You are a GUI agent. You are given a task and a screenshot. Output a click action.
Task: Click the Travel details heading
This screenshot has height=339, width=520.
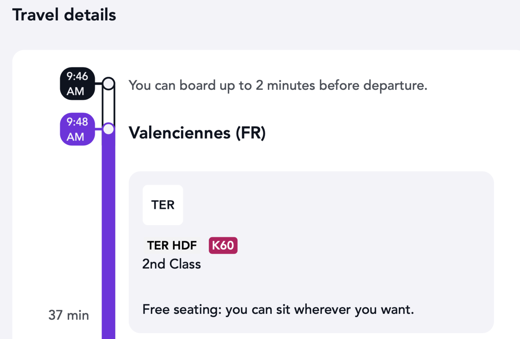[64, 15]
